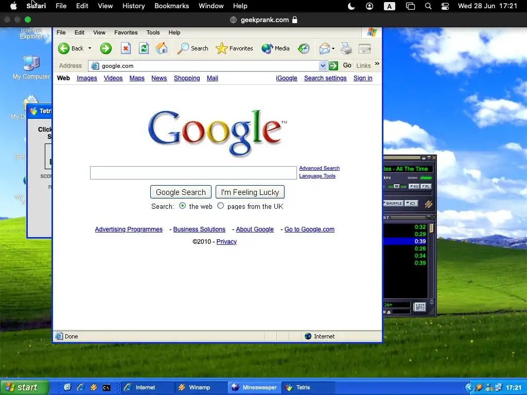Click I'm Feeling Lucky button
Viewport: 527px width, 395px height.
click(250, 192)
